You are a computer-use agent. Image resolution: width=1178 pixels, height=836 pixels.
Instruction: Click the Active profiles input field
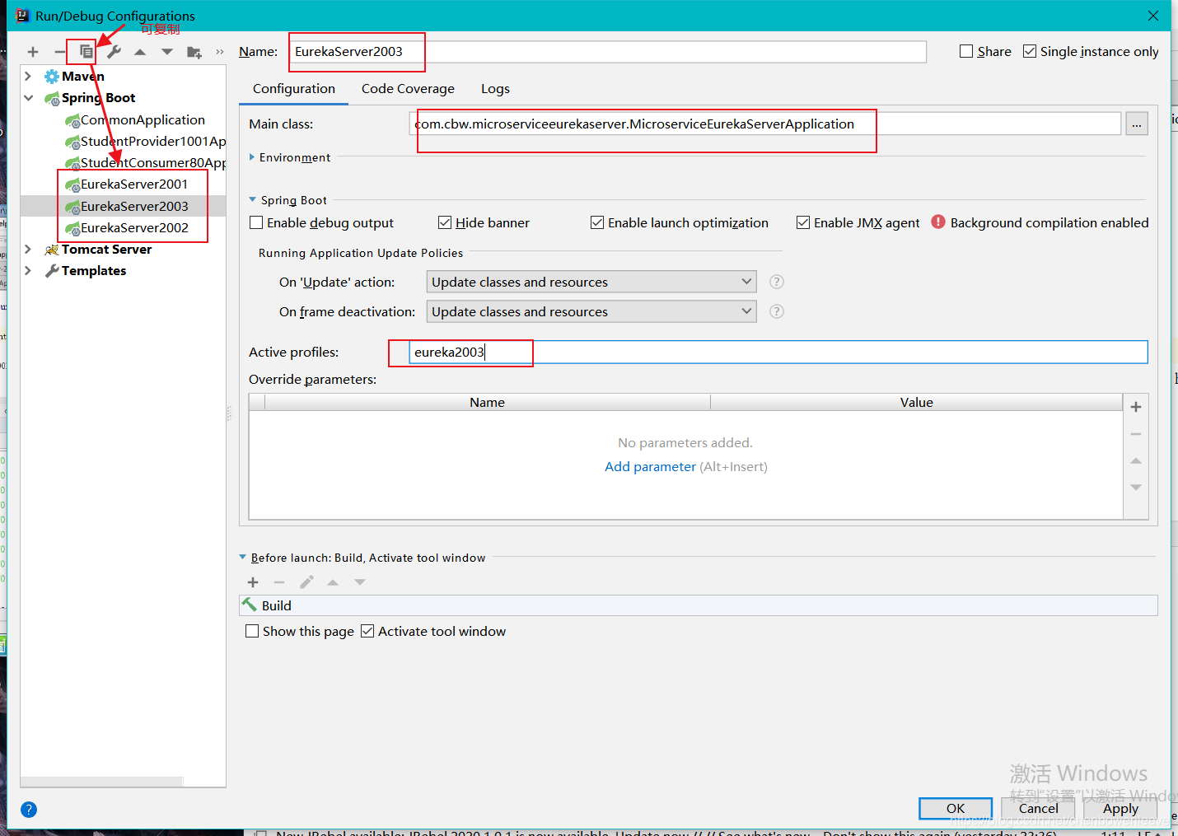(778, 353)
